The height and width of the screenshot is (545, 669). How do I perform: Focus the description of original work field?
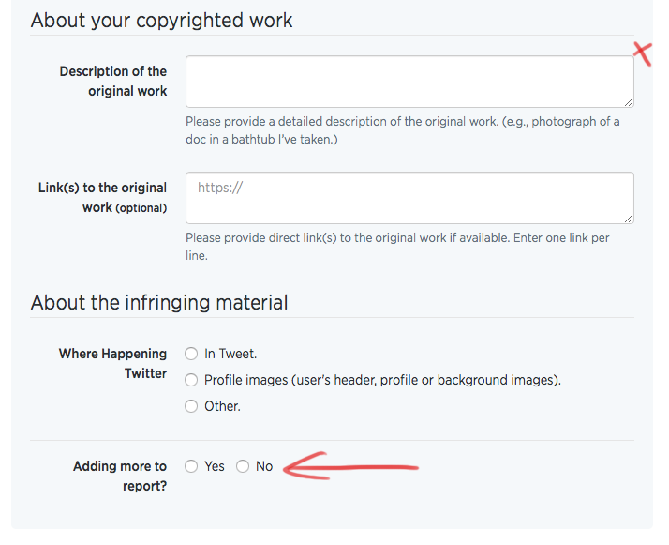(409, 82)
